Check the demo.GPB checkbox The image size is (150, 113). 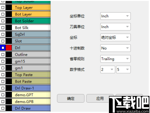tap(3, 101)
